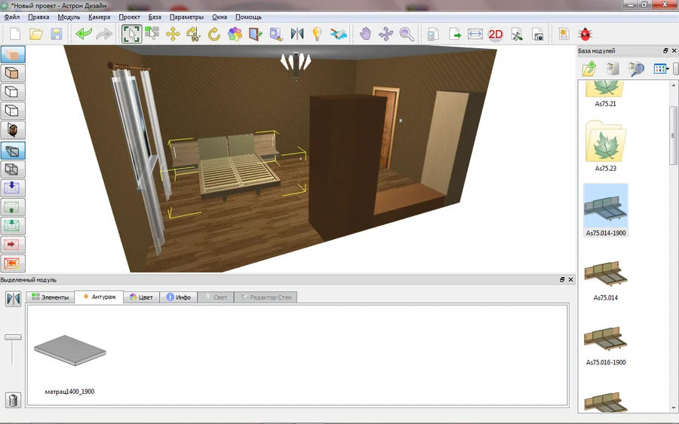The width and height of the screenshot is (679, 424).
Task: Open the up-folder icon in module base
Action: click(590, 69)
